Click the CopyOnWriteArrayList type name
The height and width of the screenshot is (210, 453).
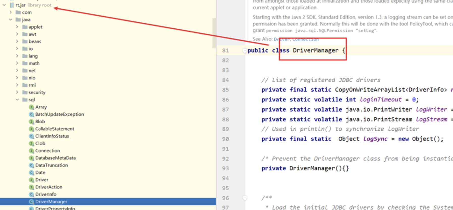tap(370, 90)
